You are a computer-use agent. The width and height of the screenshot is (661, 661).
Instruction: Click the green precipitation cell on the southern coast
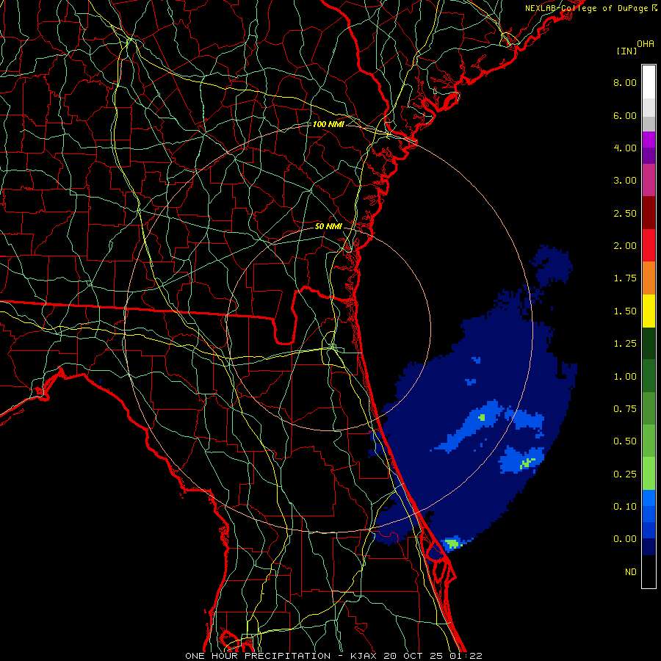452,543
